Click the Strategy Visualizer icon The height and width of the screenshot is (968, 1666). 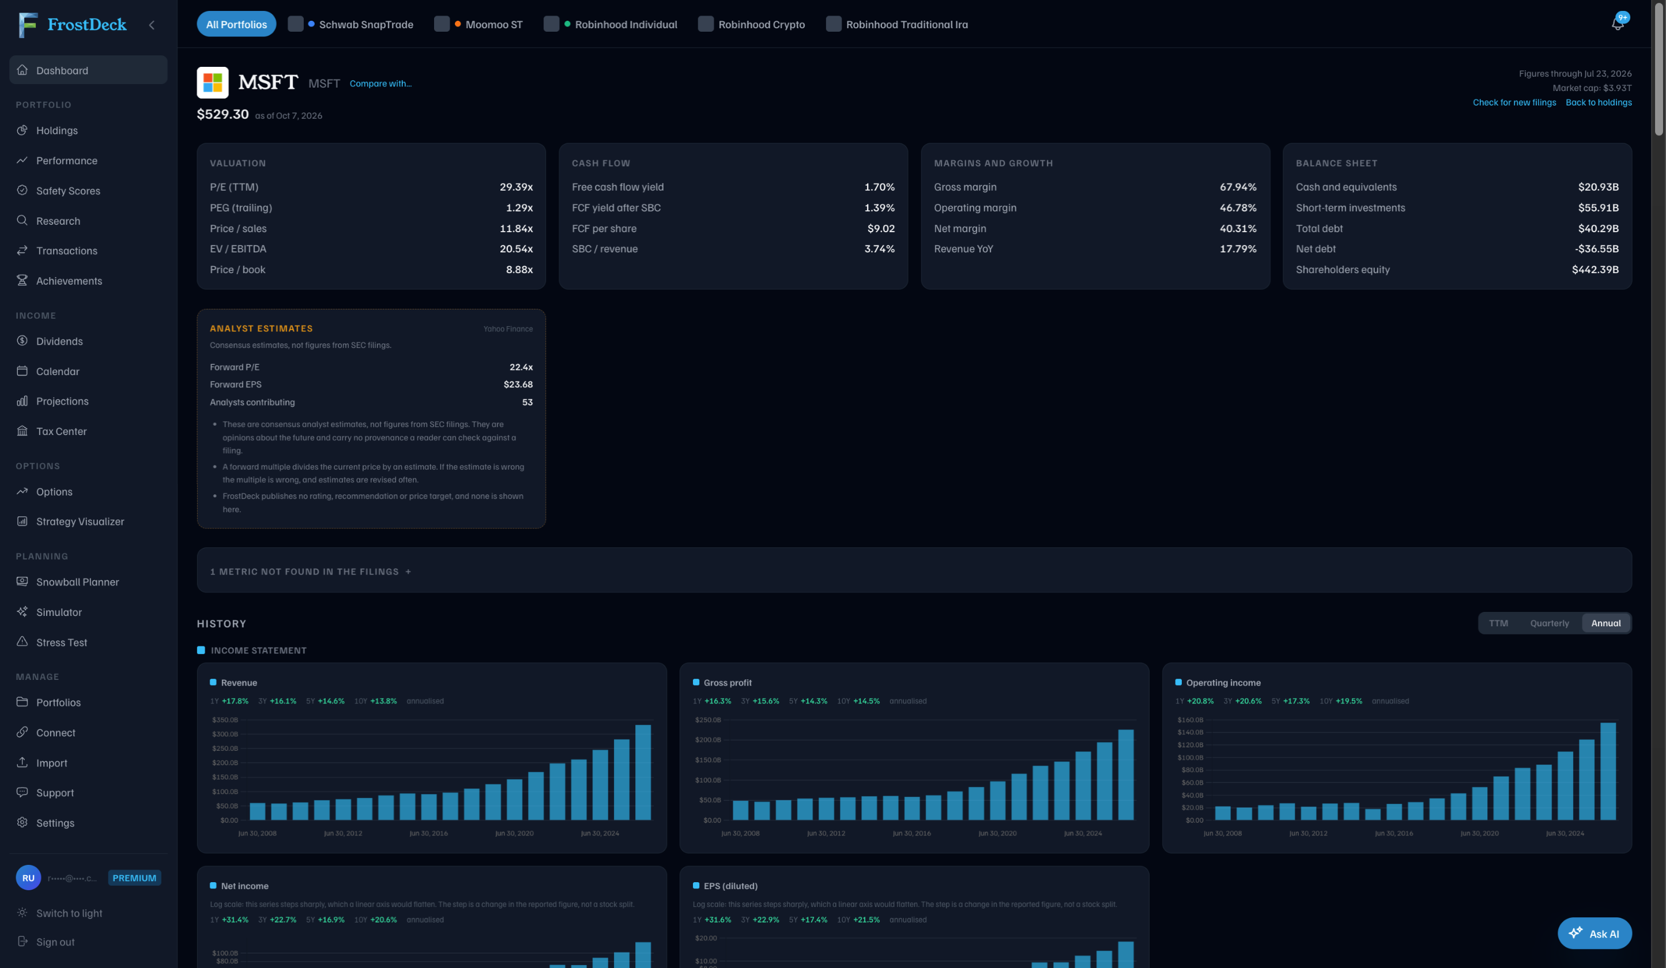point(22,521)
